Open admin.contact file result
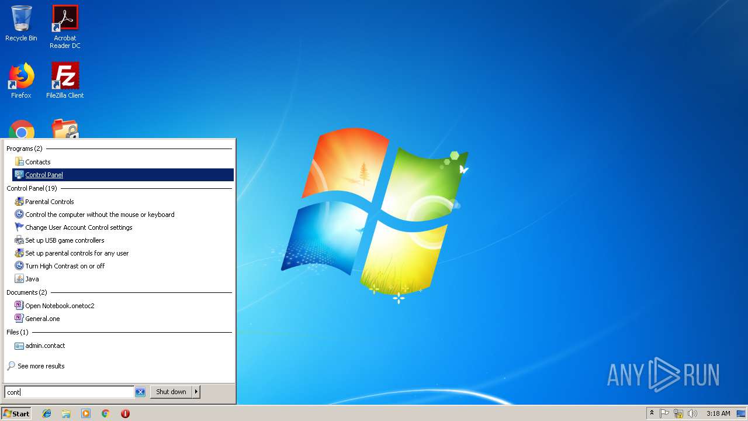 (123, 346)
